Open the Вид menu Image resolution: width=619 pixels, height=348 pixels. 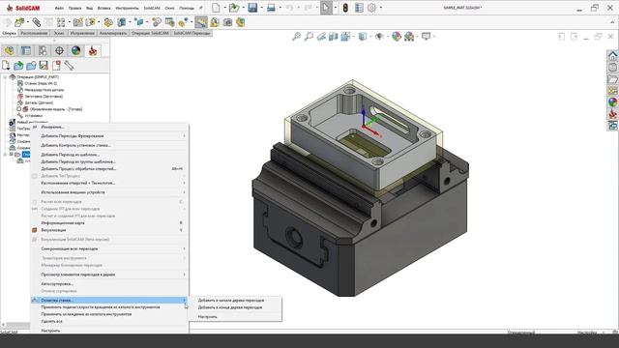(90, 8)
